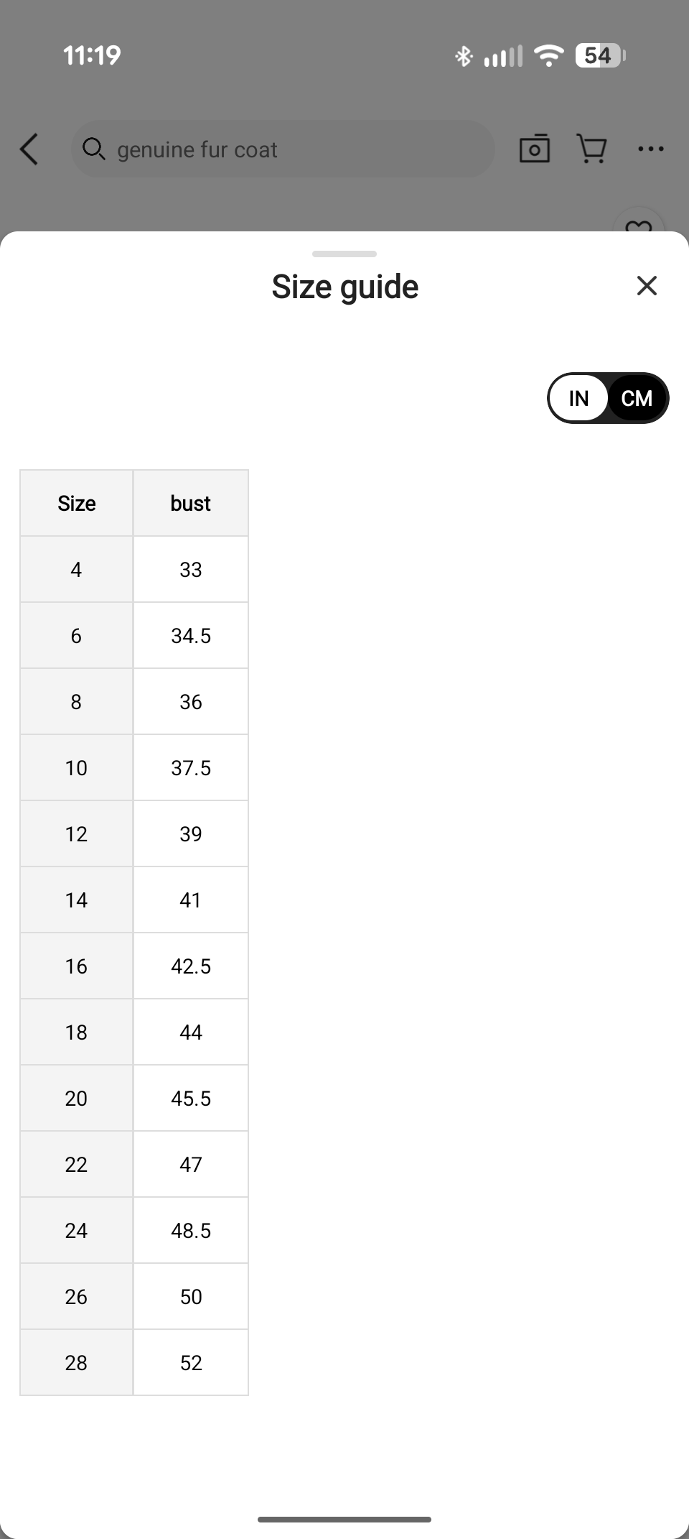This screenshot has width=689, height=1539.
Task: Tap the Wi-Fi status icon
Action: 549,55
